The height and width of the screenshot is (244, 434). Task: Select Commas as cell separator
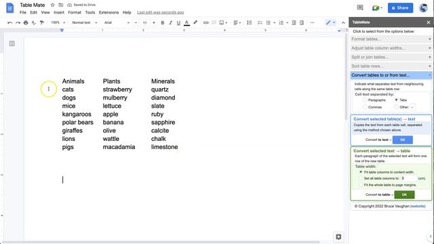[365, 107]
